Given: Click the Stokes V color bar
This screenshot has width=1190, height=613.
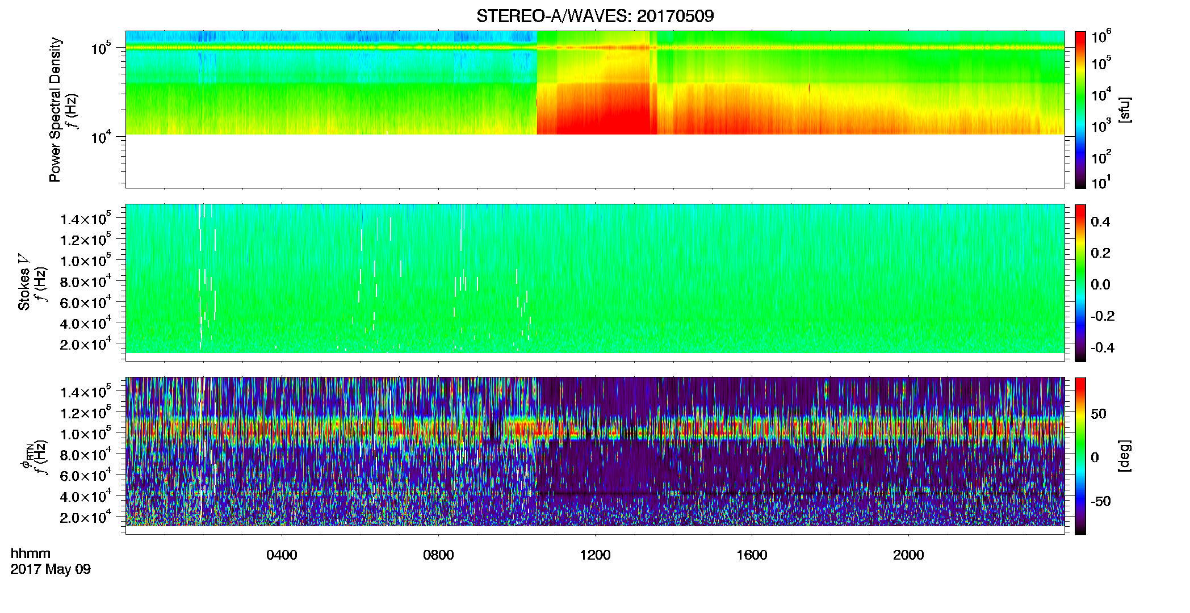Looking at the screenshot, I should click(1080, 283).
